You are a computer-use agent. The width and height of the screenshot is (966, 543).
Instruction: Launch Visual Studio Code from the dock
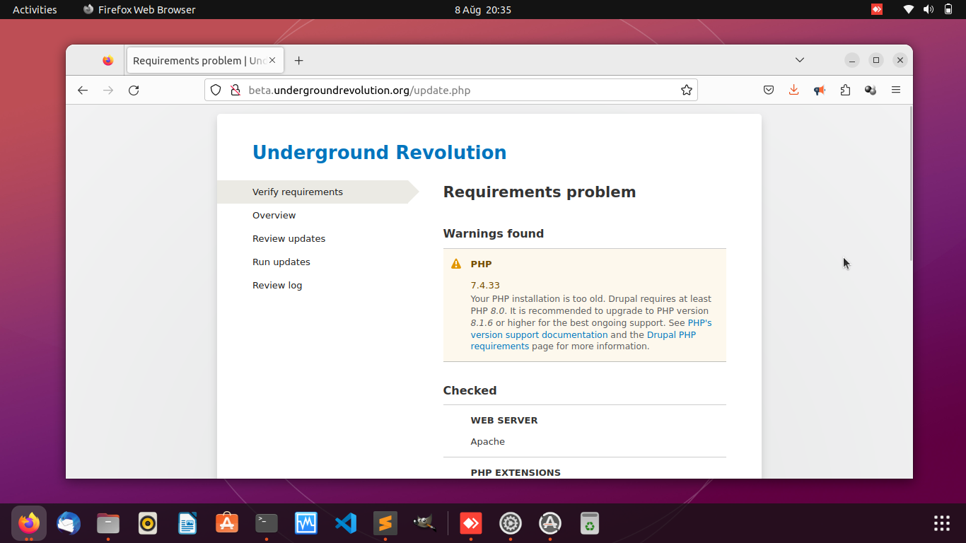[x=346, y=523]
